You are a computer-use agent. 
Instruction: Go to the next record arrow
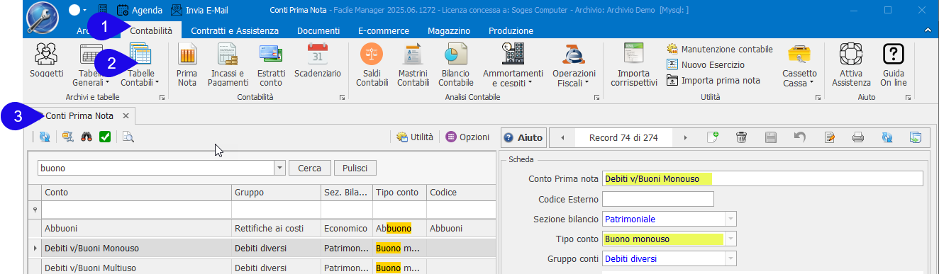(x=685, y=137)
